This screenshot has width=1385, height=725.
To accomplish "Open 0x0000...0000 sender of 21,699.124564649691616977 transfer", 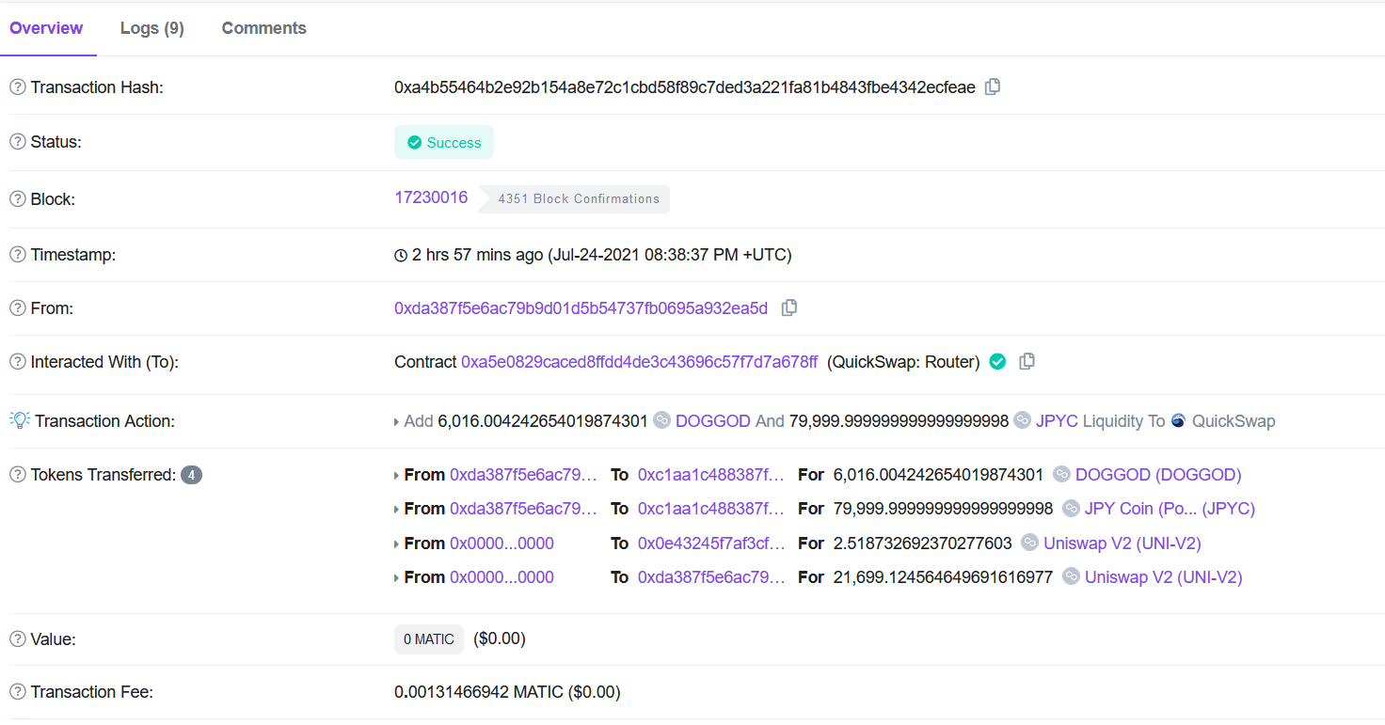I will coord(501,577).
